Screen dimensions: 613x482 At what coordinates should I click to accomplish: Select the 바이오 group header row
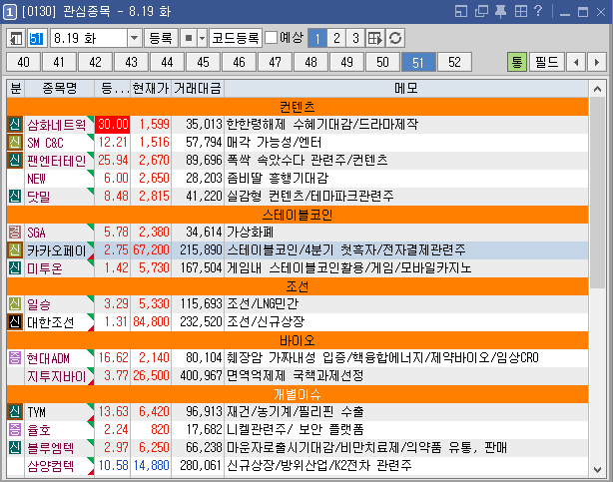pyautogui.click(x=298, y=340)
